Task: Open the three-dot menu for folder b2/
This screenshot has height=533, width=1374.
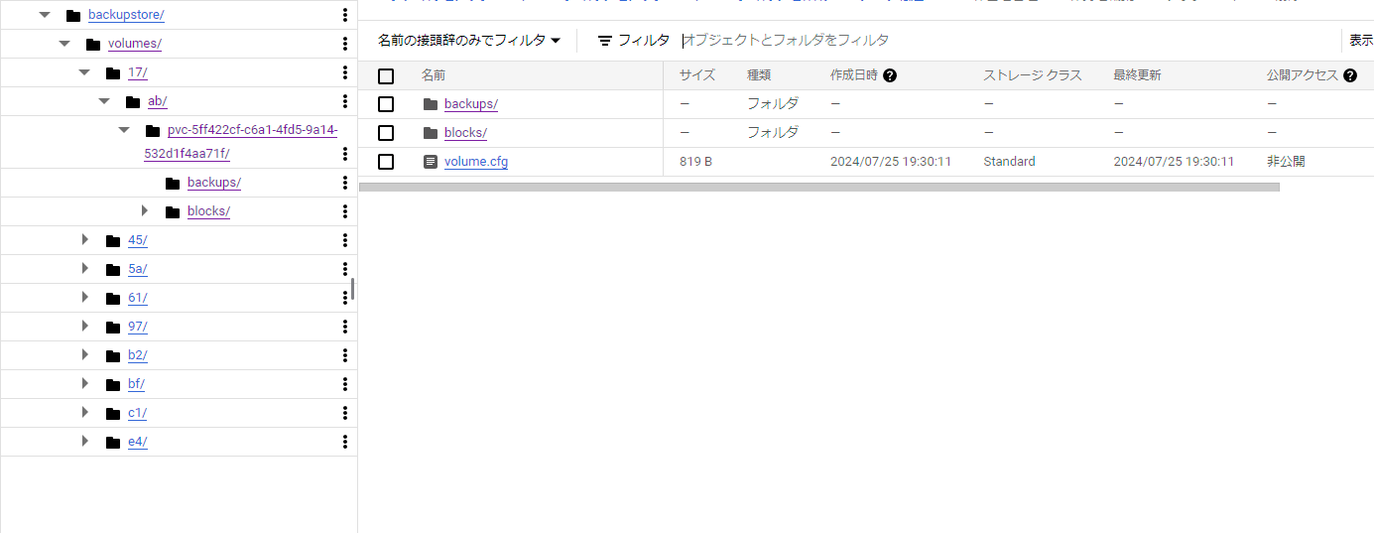Action: [344, 355]
